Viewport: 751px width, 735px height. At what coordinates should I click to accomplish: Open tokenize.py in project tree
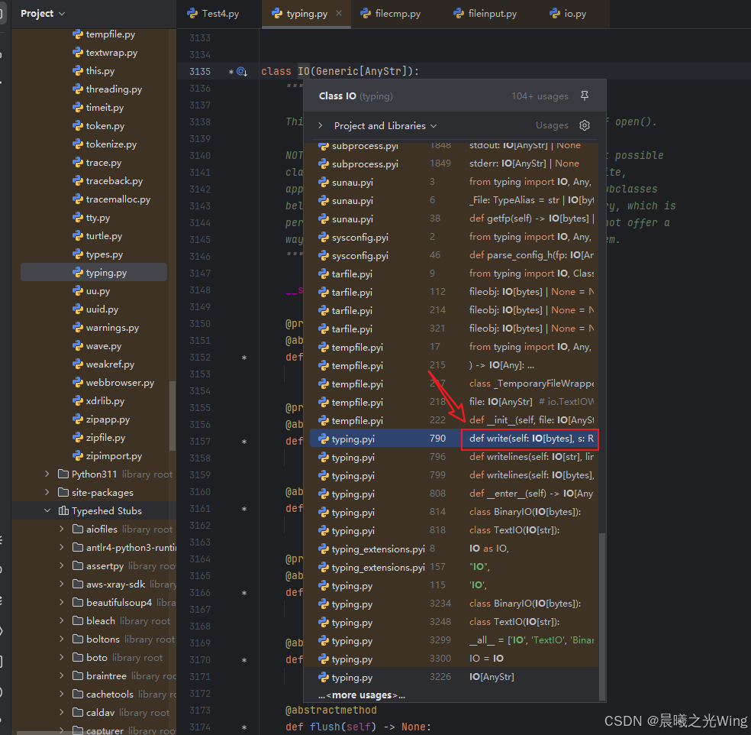click(x=105, y=144)
